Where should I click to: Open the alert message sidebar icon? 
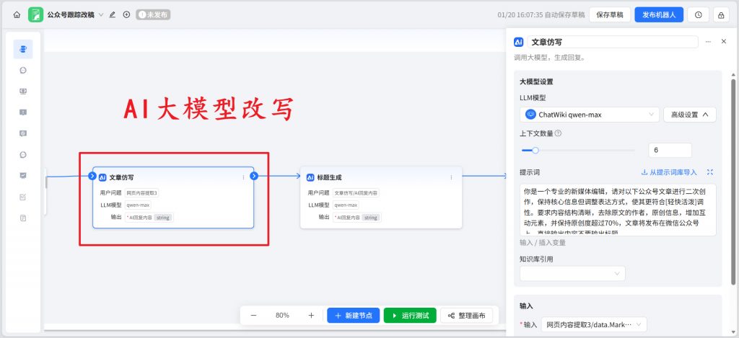click(23, 112)
